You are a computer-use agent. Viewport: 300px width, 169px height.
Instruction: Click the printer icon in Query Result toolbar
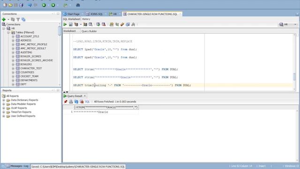tap(71, 101)
